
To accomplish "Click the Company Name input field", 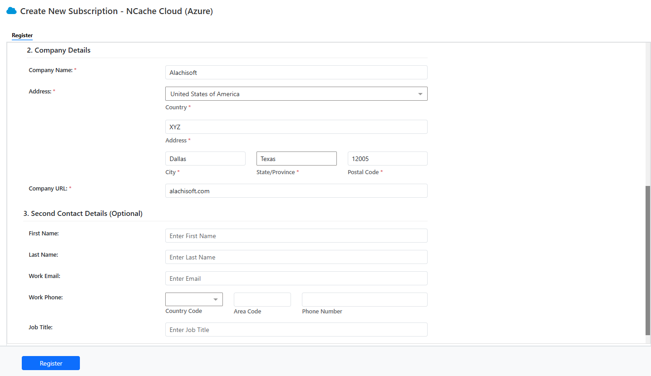I will coord(296,73).
